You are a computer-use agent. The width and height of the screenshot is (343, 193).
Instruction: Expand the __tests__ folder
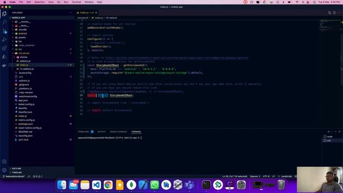click(24, 26)
